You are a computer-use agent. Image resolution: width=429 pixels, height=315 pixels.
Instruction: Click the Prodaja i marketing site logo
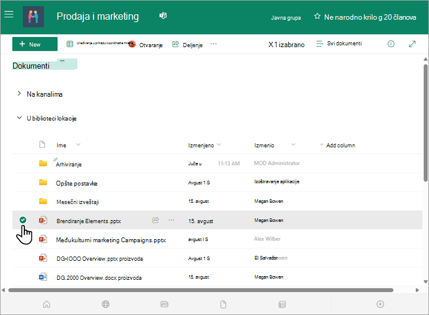point(33,17)
